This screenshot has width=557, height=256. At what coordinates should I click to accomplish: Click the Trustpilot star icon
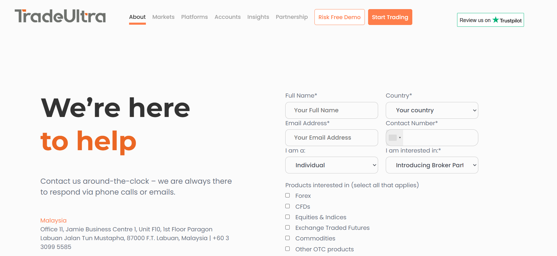(496, 20)
